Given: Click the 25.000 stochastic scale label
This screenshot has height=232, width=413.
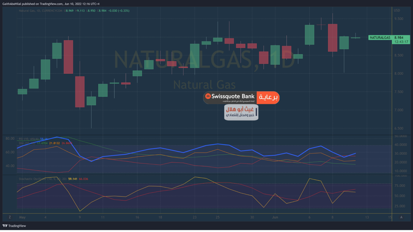Looking at the screenshot, I should (x=399, y=206).
